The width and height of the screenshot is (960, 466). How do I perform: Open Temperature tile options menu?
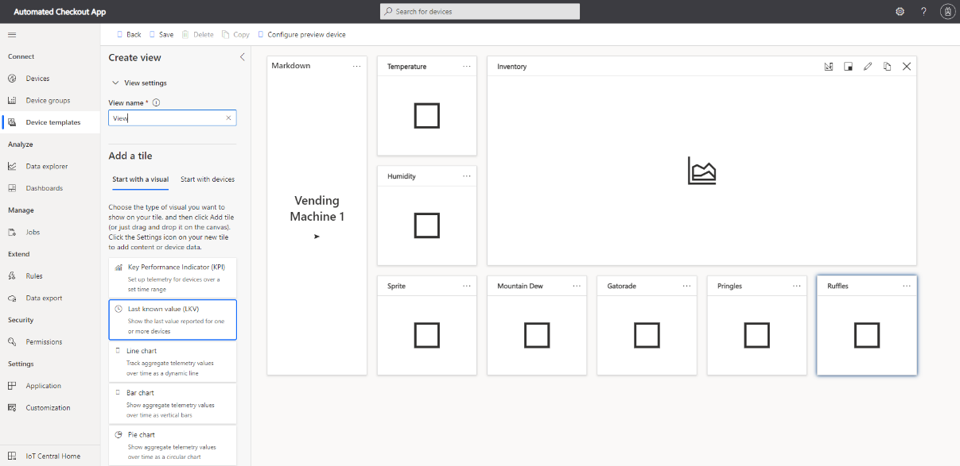(467, 67)
